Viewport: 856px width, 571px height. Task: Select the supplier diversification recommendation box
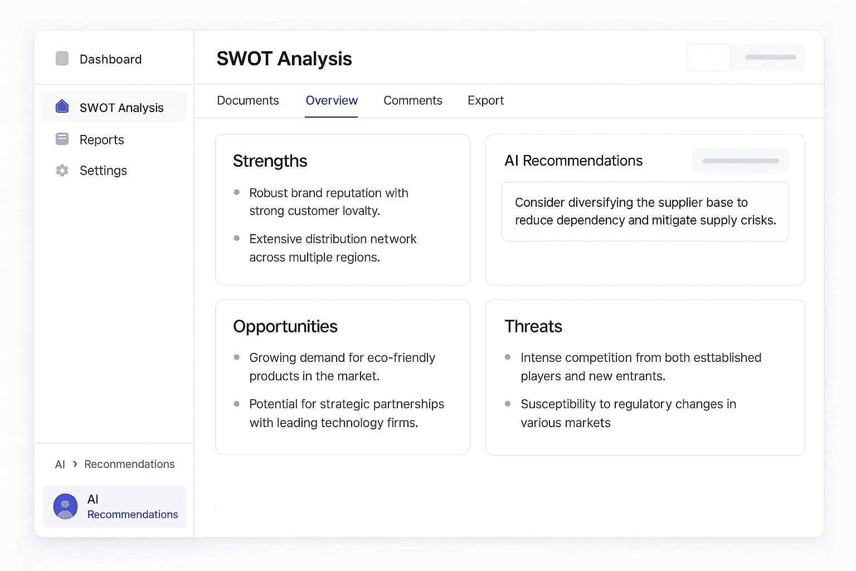[x=645, y=211]
